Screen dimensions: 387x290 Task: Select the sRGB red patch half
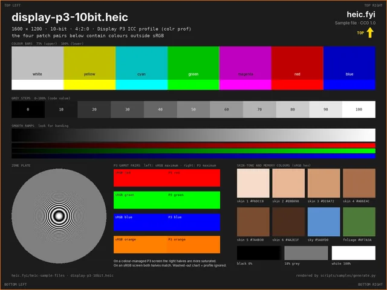140,178
